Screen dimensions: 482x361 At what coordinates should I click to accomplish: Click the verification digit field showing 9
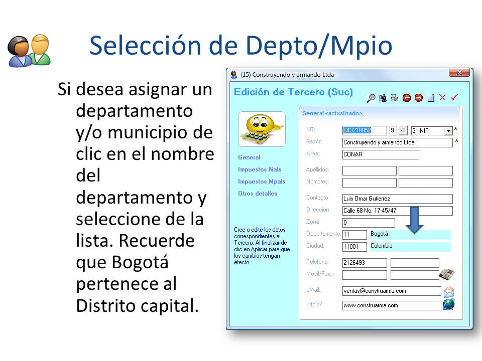(393, 130)
